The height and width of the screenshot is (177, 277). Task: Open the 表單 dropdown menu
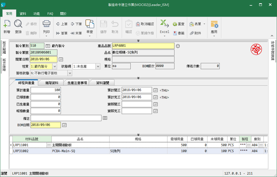pos(198,24)
